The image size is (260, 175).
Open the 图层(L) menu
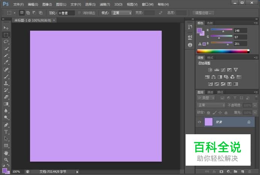tap(61, 4)
